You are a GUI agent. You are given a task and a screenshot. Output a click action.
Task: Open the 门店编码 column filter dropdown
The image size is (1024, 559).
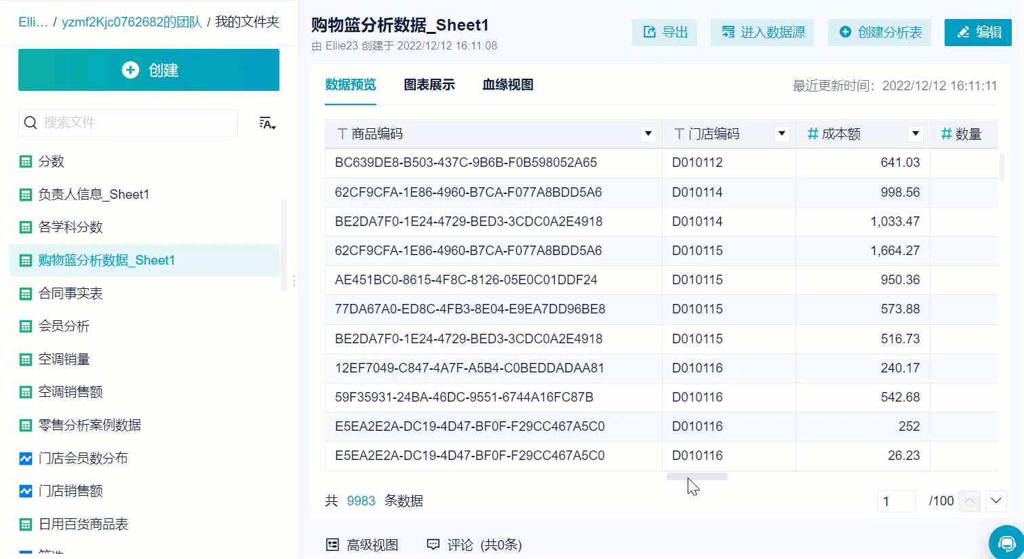781,134
